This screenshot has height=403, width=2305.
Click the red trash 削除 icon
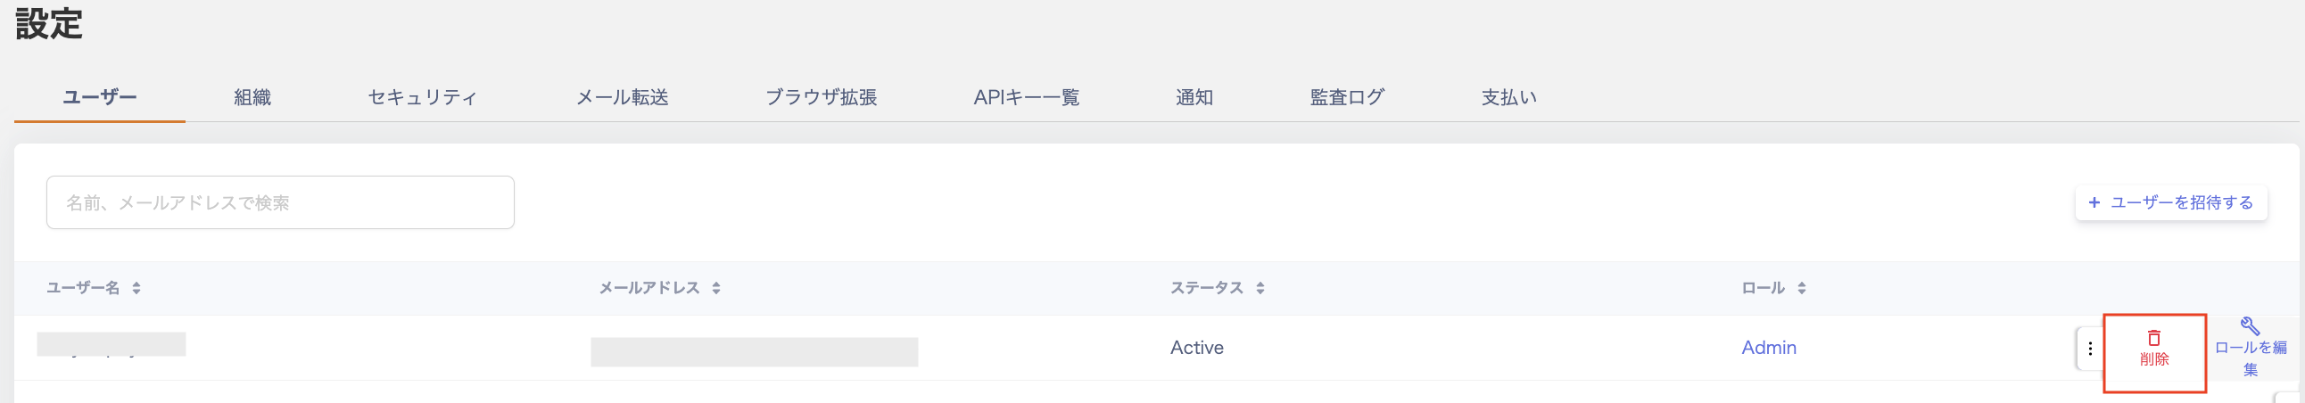click(x=2153, y=339)
